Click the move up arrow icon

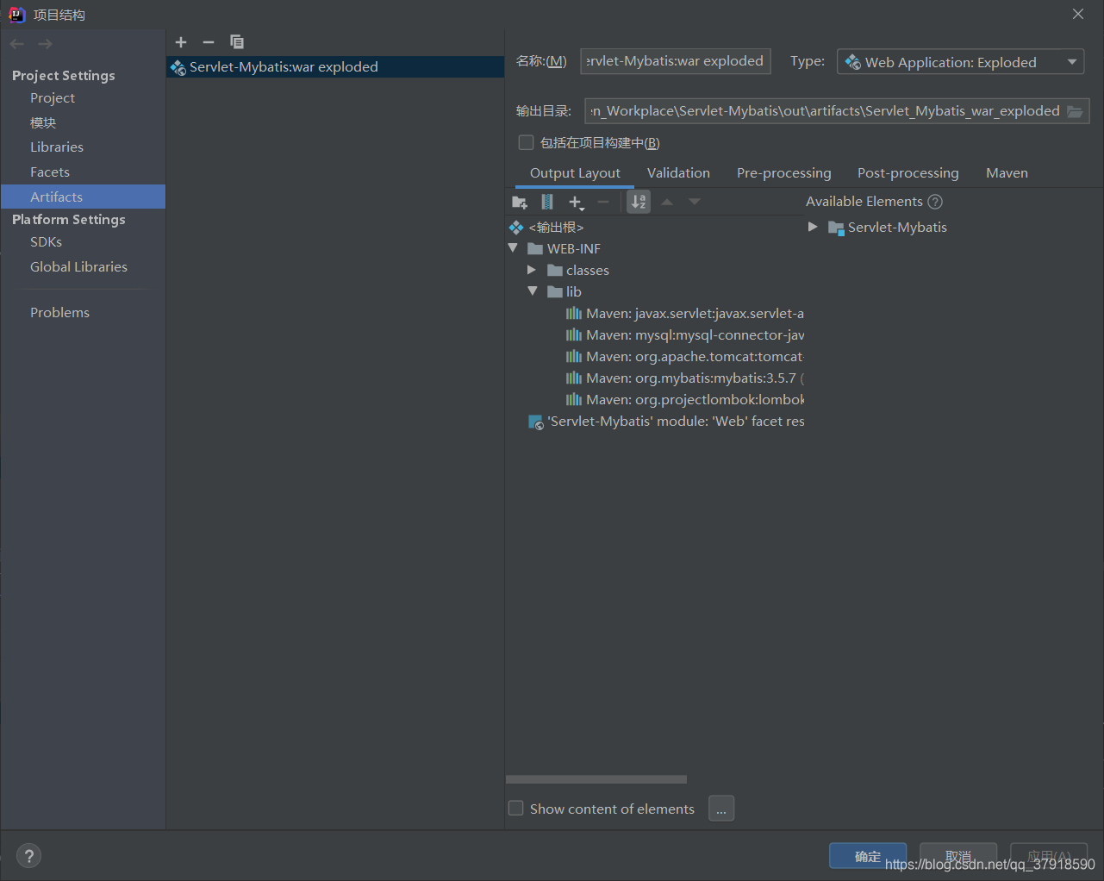point(667,202)
